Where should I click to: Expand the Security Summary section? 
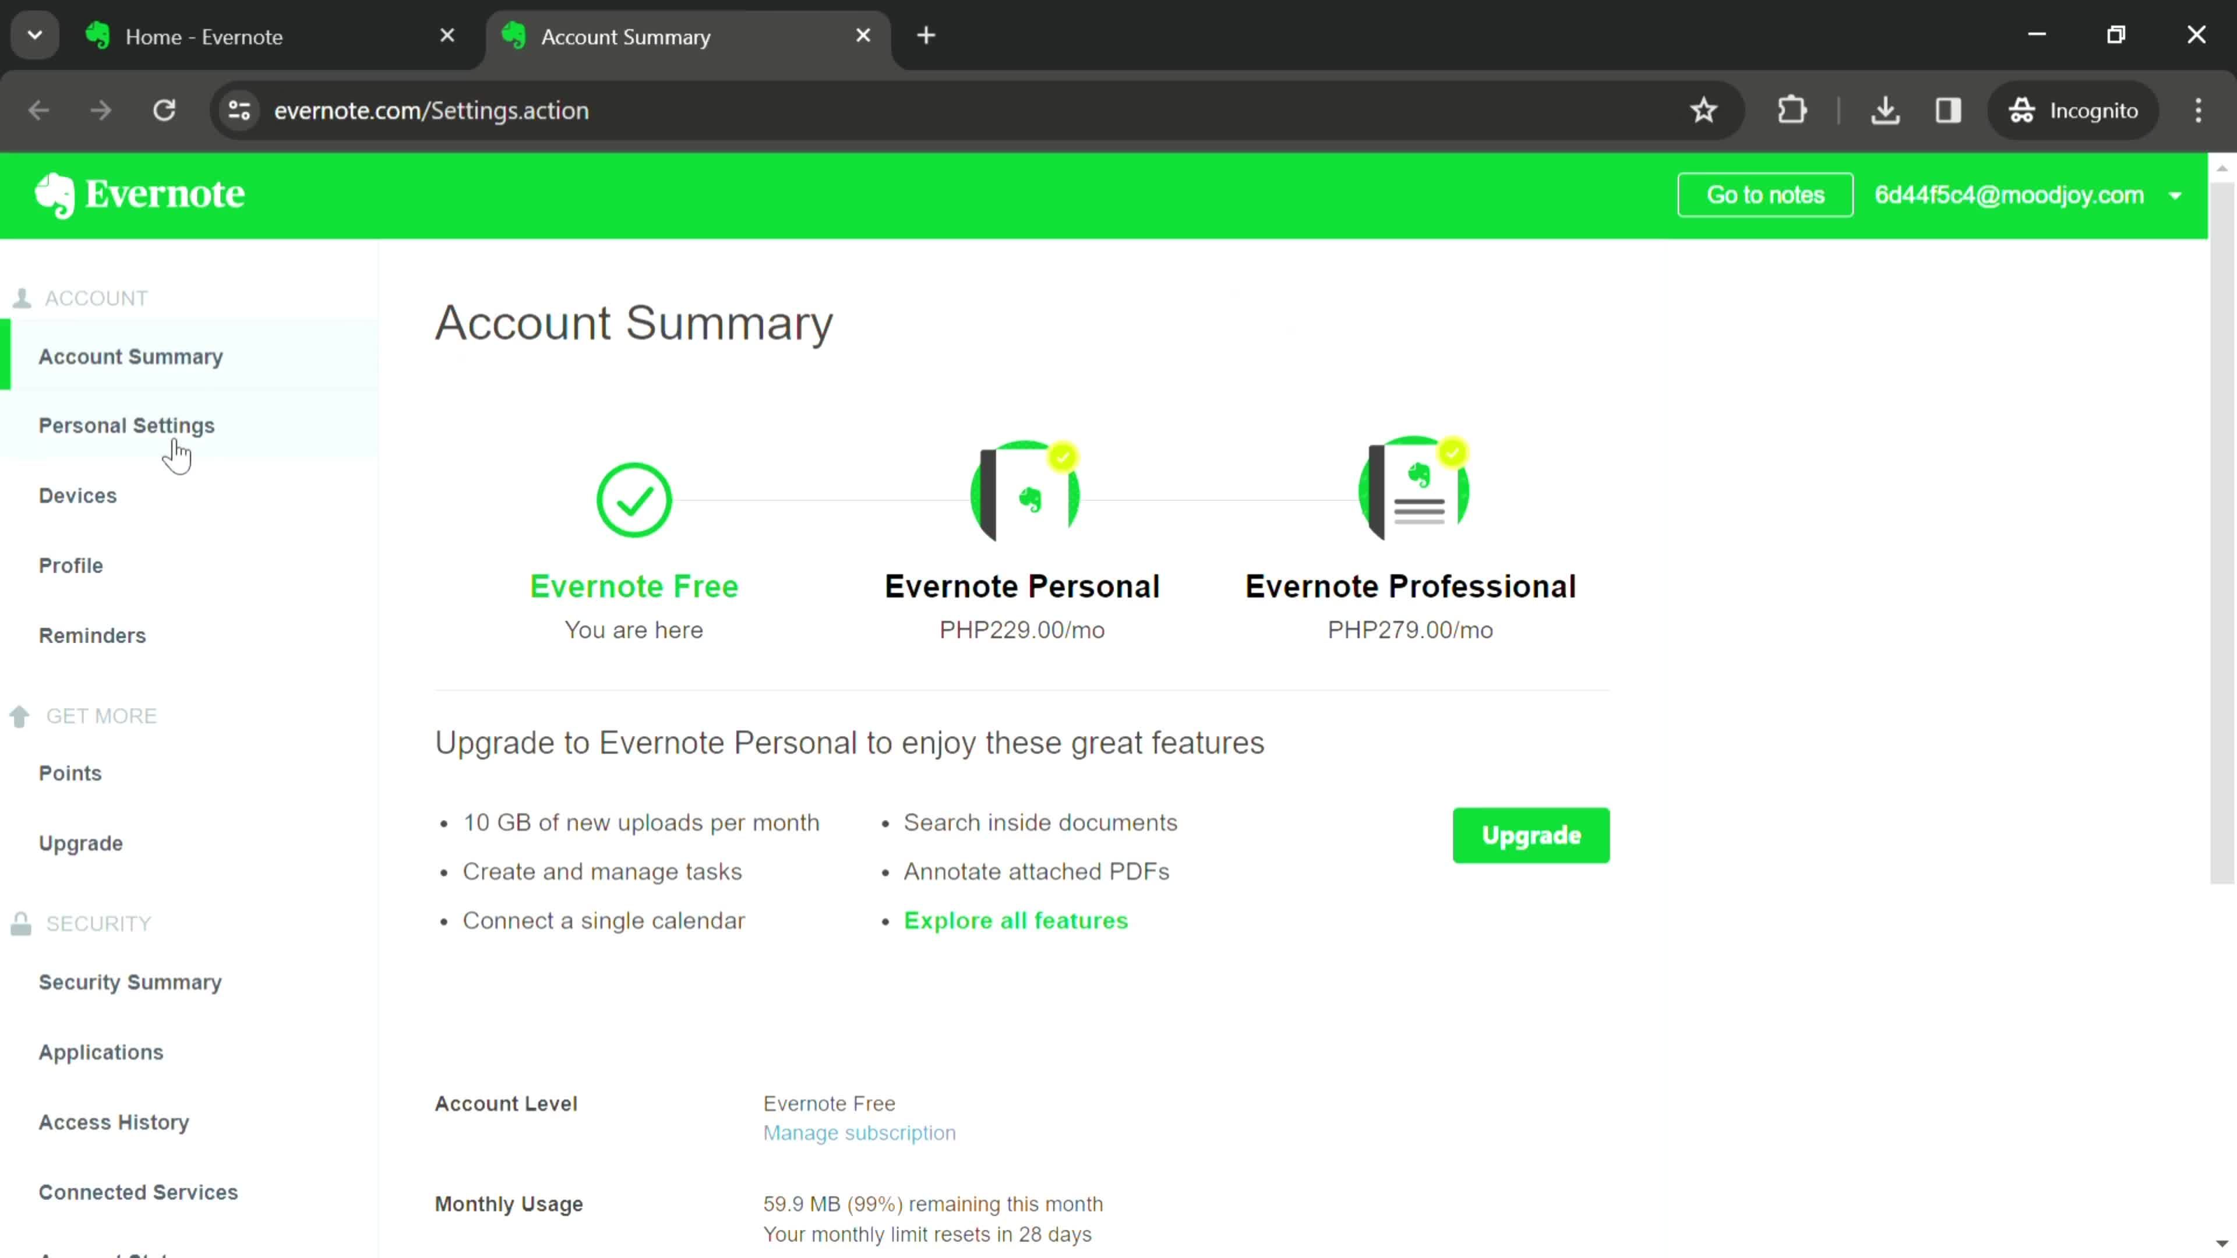(x=129, y=981)
